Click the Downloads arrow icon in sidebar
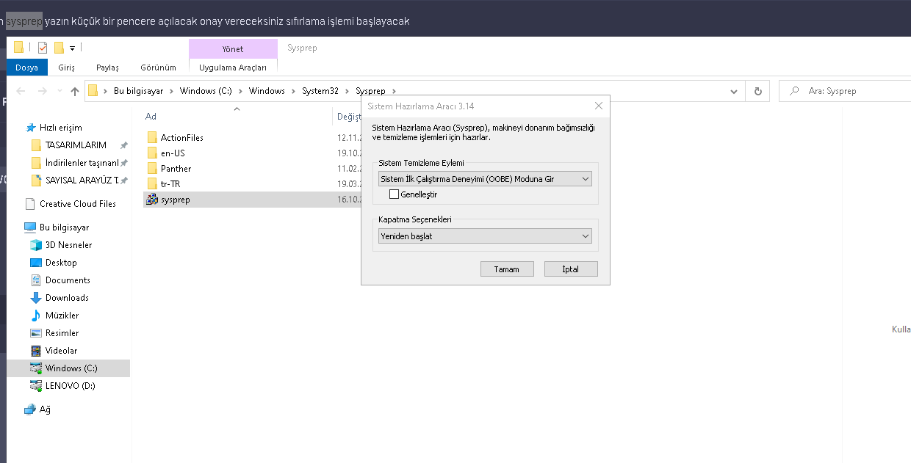The height and width of the screenshot is (463, 911). 36,298
